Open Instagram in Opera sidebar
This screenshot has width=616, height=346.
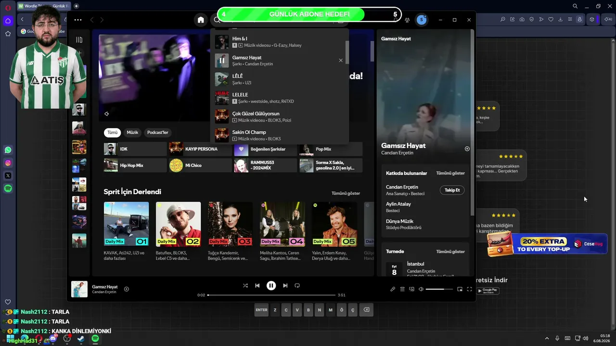tap(8, 163)
